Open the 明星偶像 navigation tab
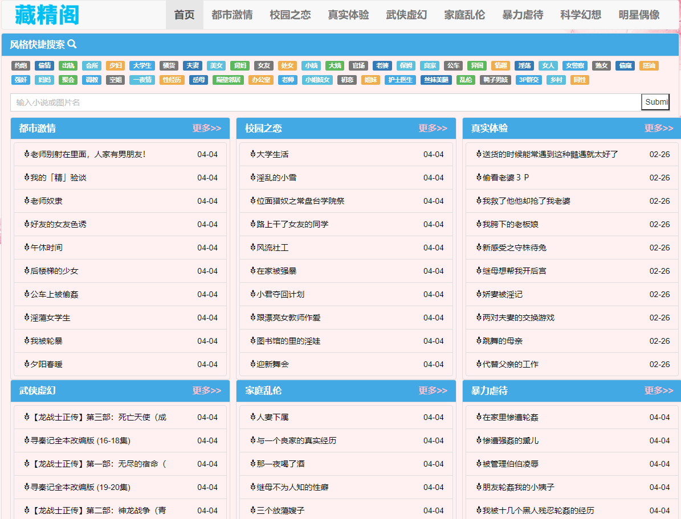 [639, 15]
